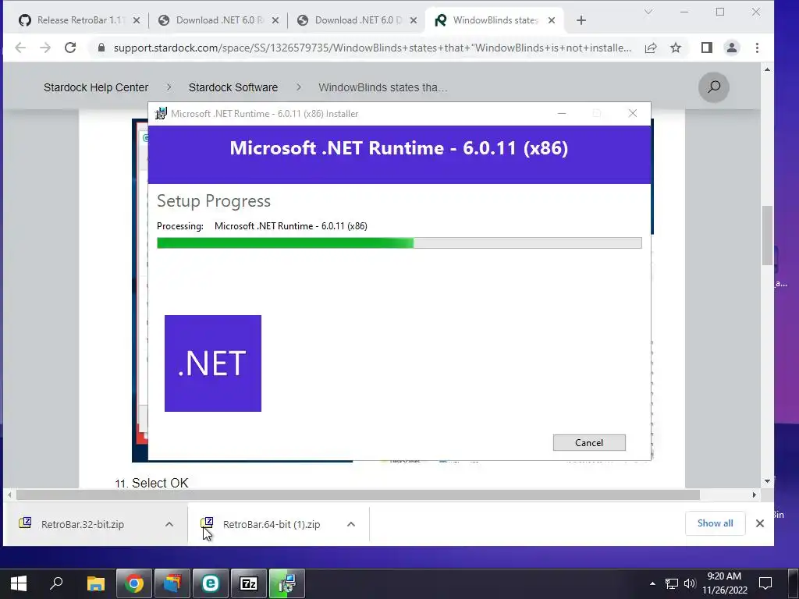The width and height of the screenshot is (799, 599).
Task: Go back to previous page
Action: click(20, 48)
